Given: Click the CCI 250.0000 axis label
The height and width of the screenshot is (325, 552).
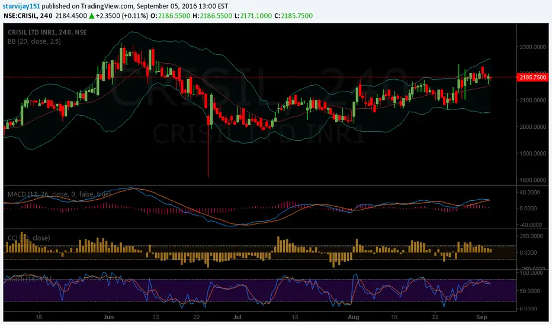Looking at the screenshot, I should click(531, 236).
